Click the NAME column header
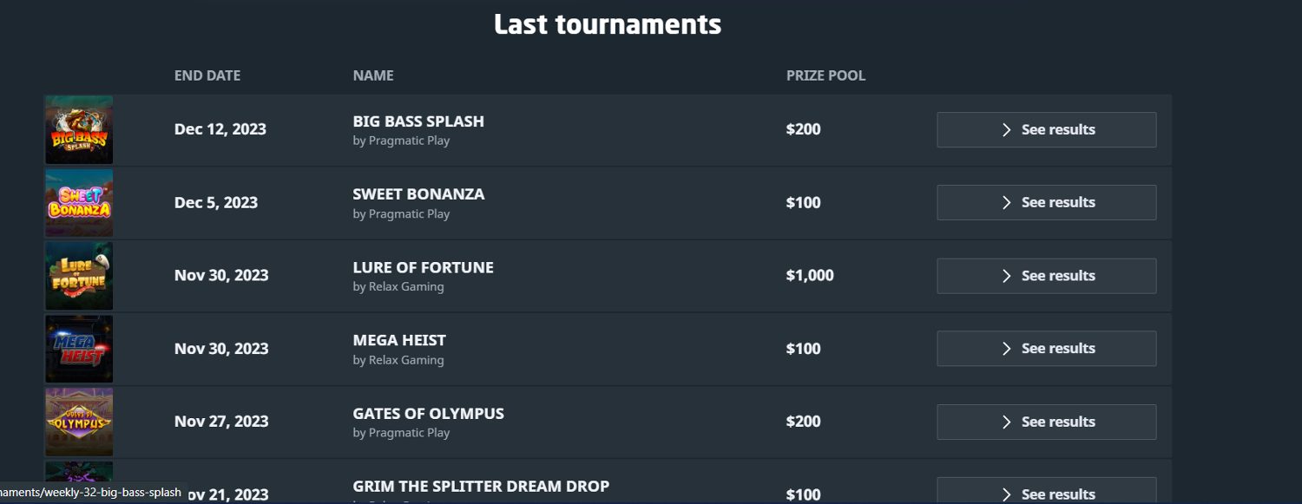Screen dimensions: 1302x504 click(373, 75)
